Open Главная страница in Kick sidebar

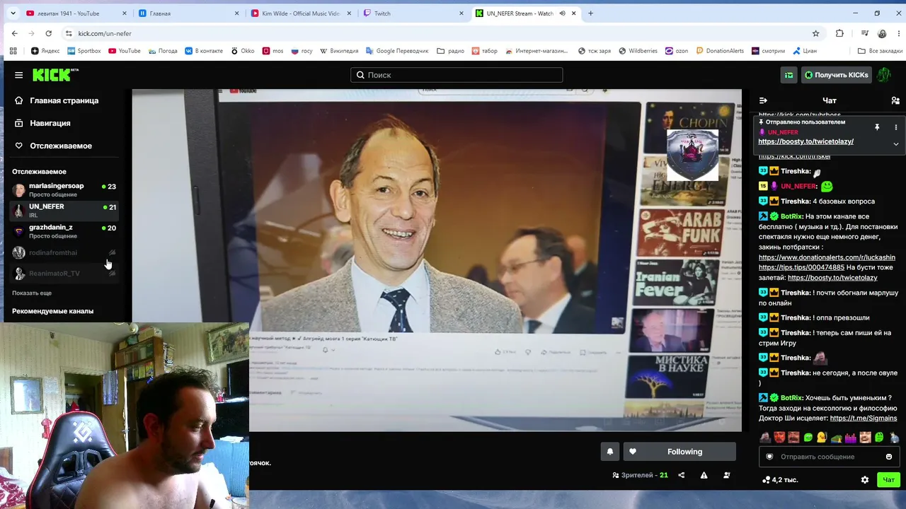64,100
